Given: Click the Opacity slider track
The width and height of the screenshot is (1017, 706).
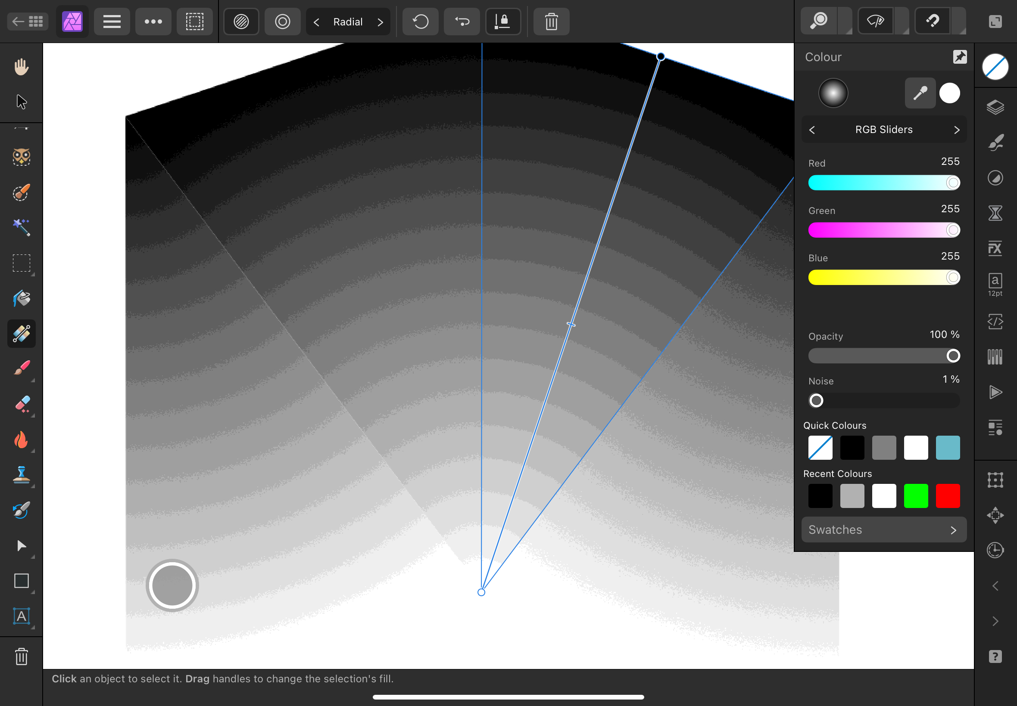Looking at the screenshot, I should pyautogui.click(x=884, y=356).
